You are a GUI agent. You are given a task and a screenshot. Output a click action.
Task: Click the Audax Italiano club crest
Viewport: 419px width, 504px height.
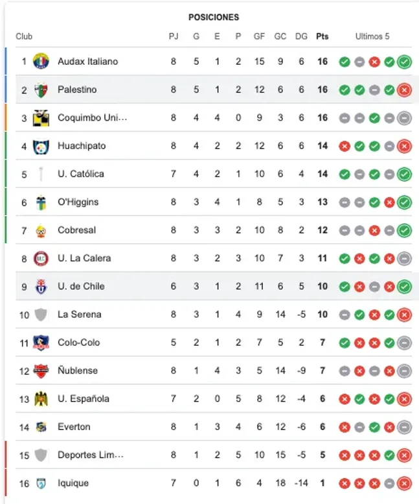pos(41,62)
